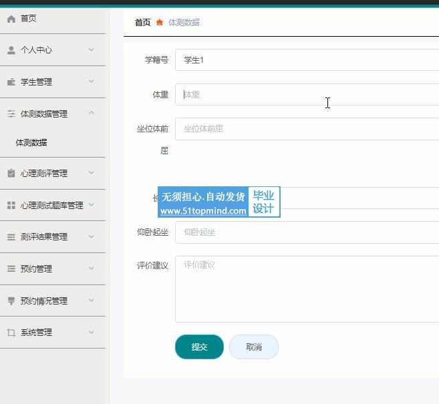This screenshot has width=439, height=404.
Task: Expand the 个人中心 chevron
Action: click(x=92, y=49)
